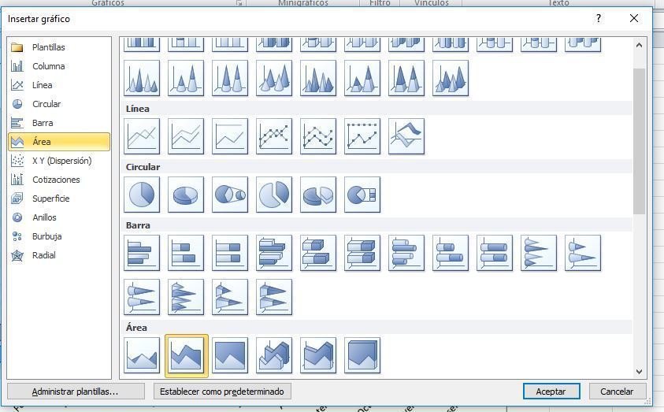
Task: Pick the 3D pyramid column chart at row end
Action: [x=451, y=78]
